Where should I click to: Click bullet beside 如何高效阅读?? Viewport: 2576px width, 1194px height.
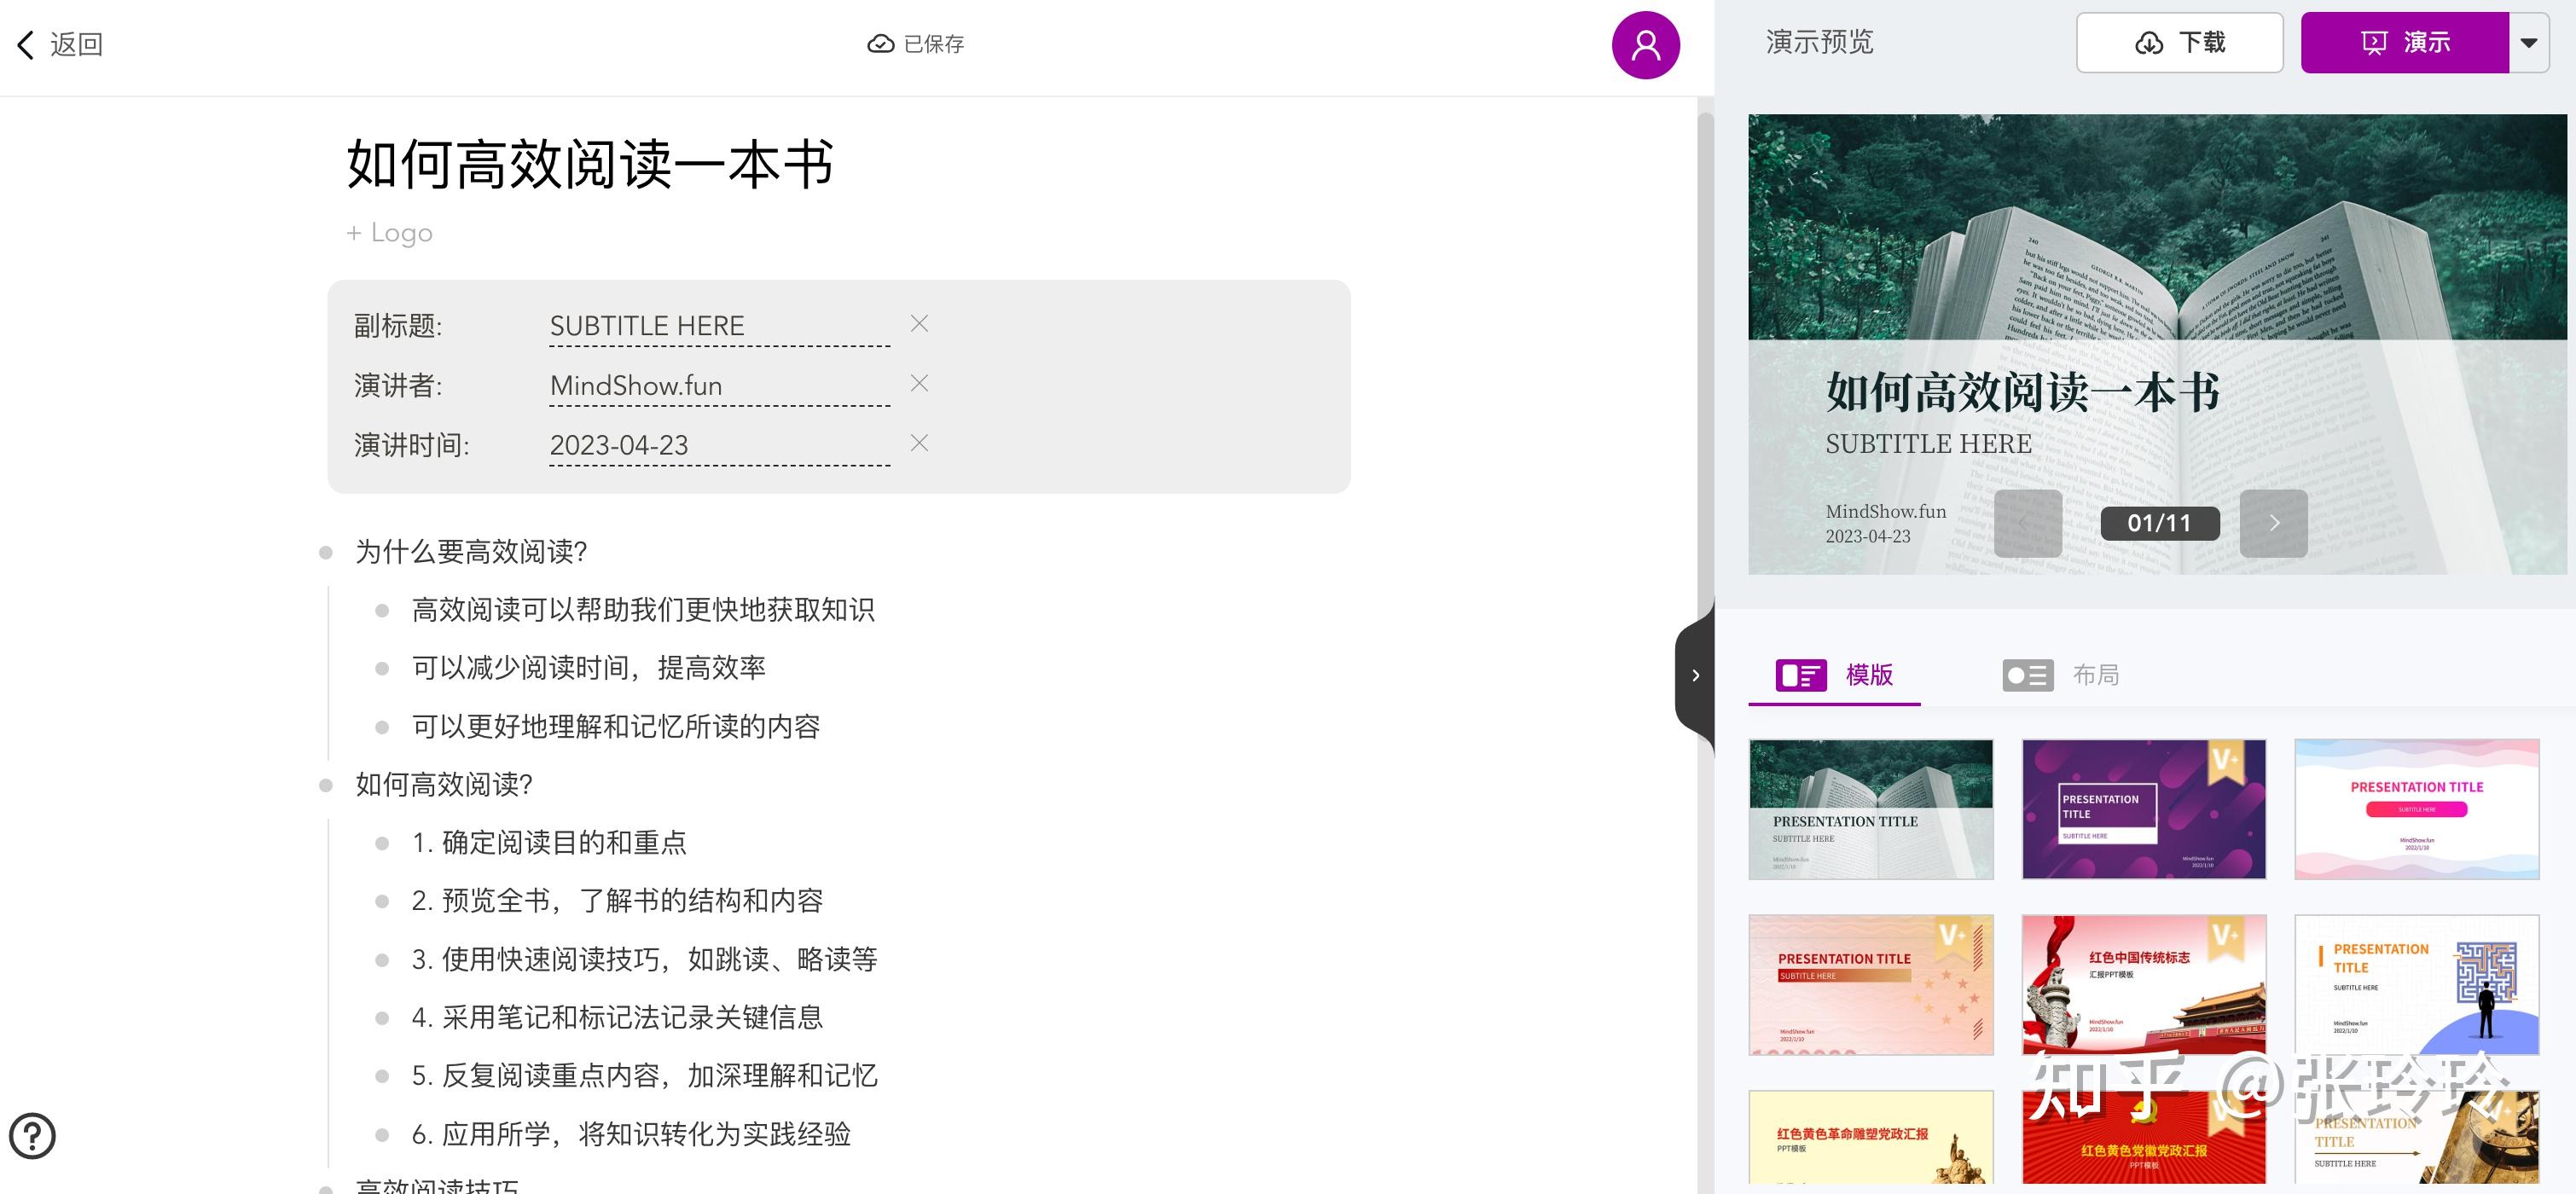[x=325, y=786]
